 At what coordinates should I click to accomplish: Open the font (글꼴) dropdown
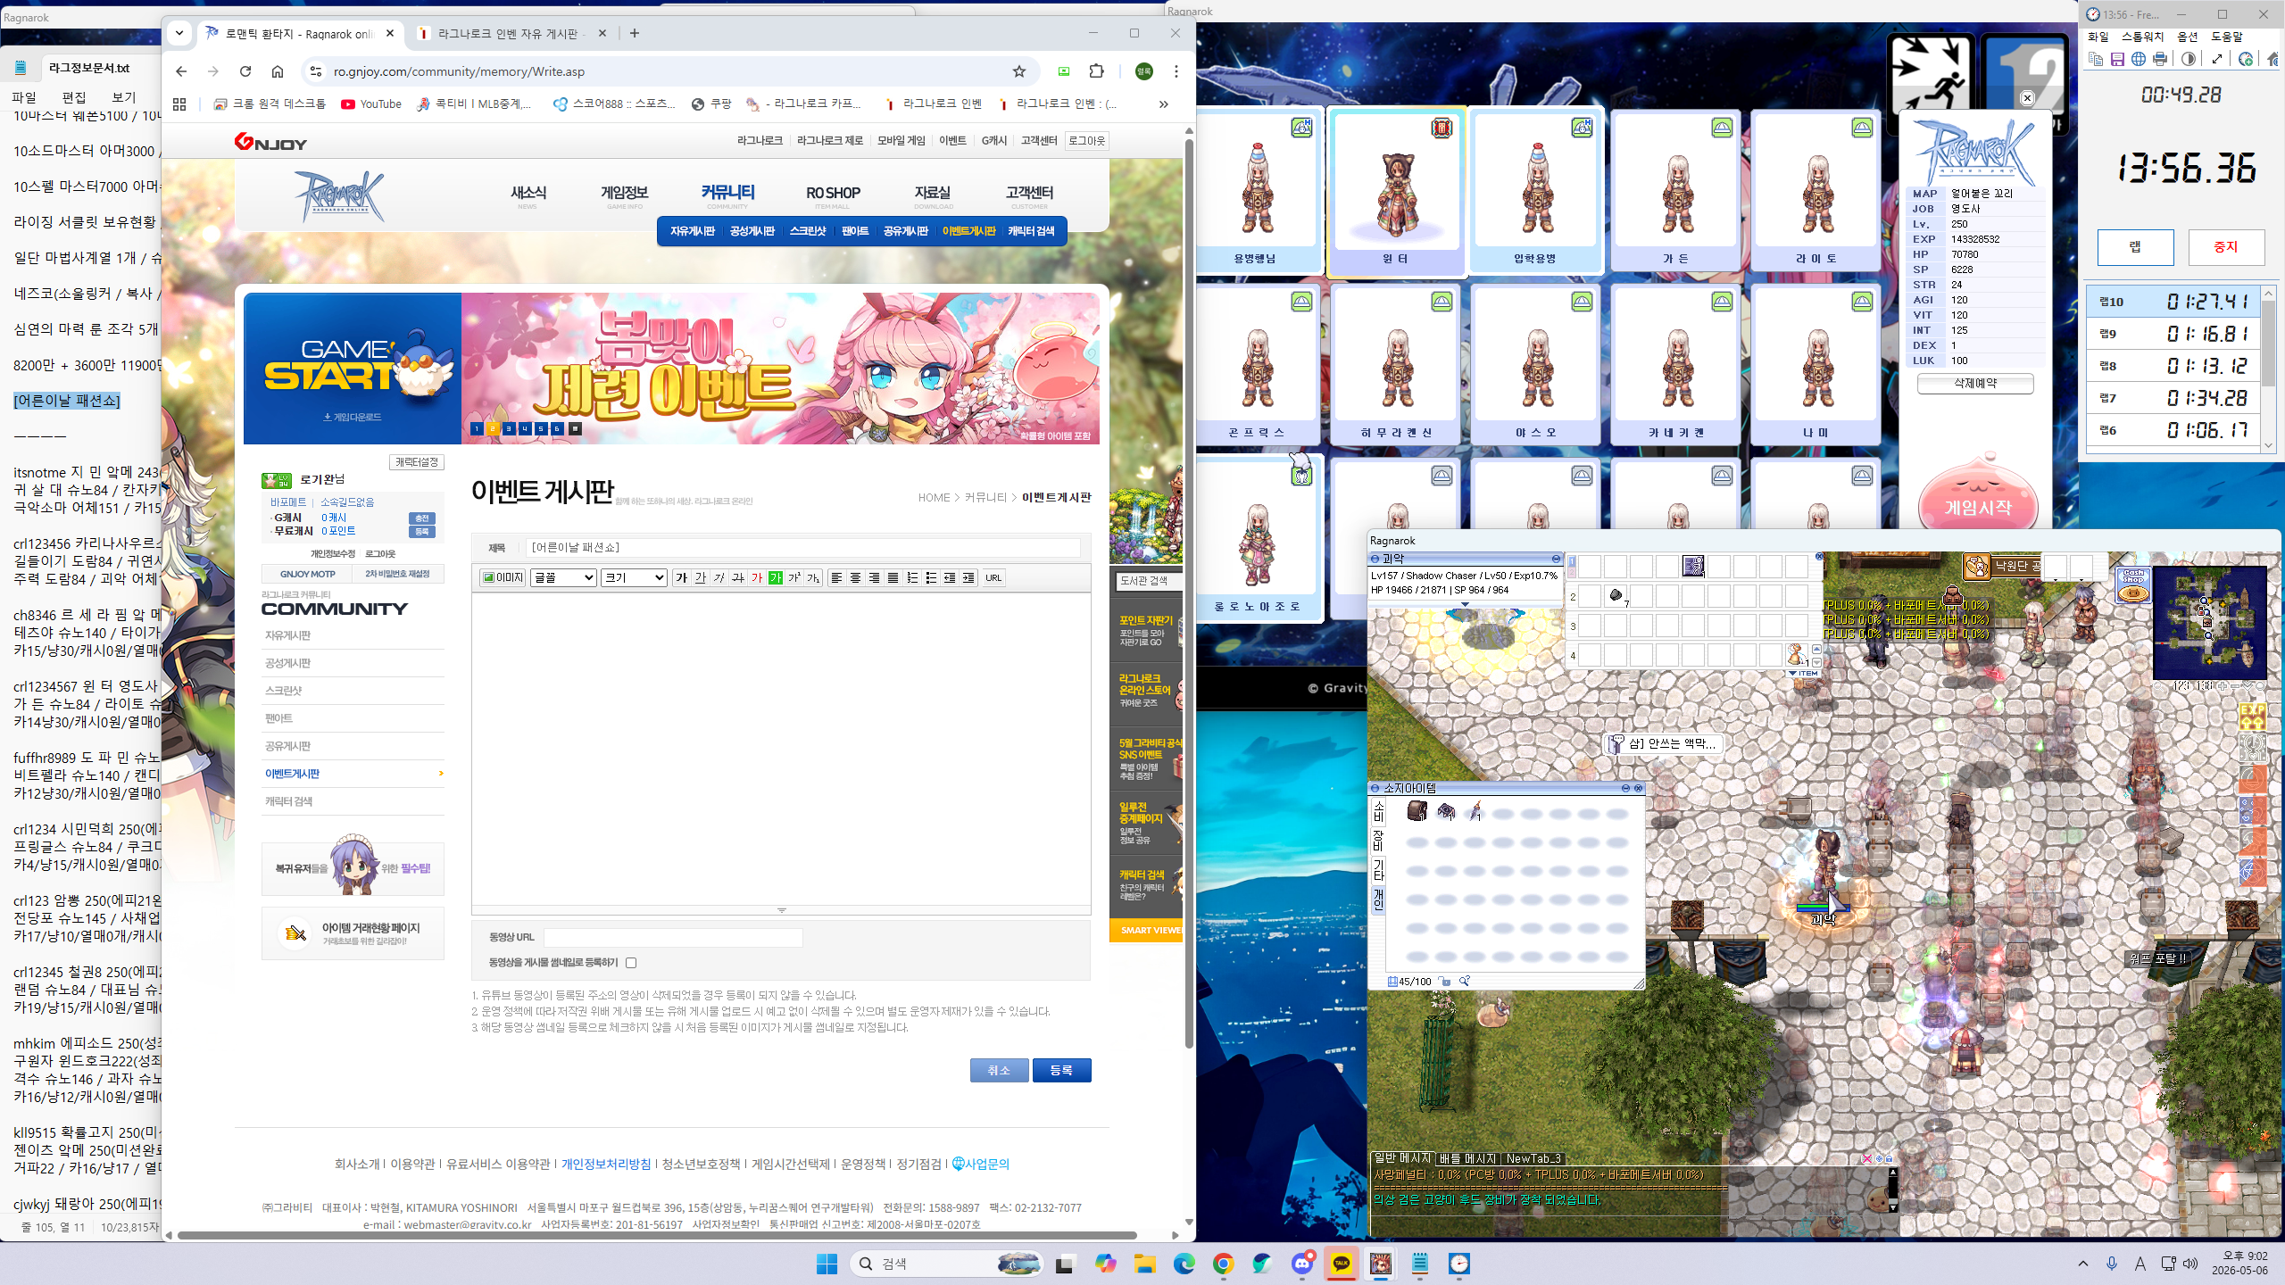click(563, 578)
